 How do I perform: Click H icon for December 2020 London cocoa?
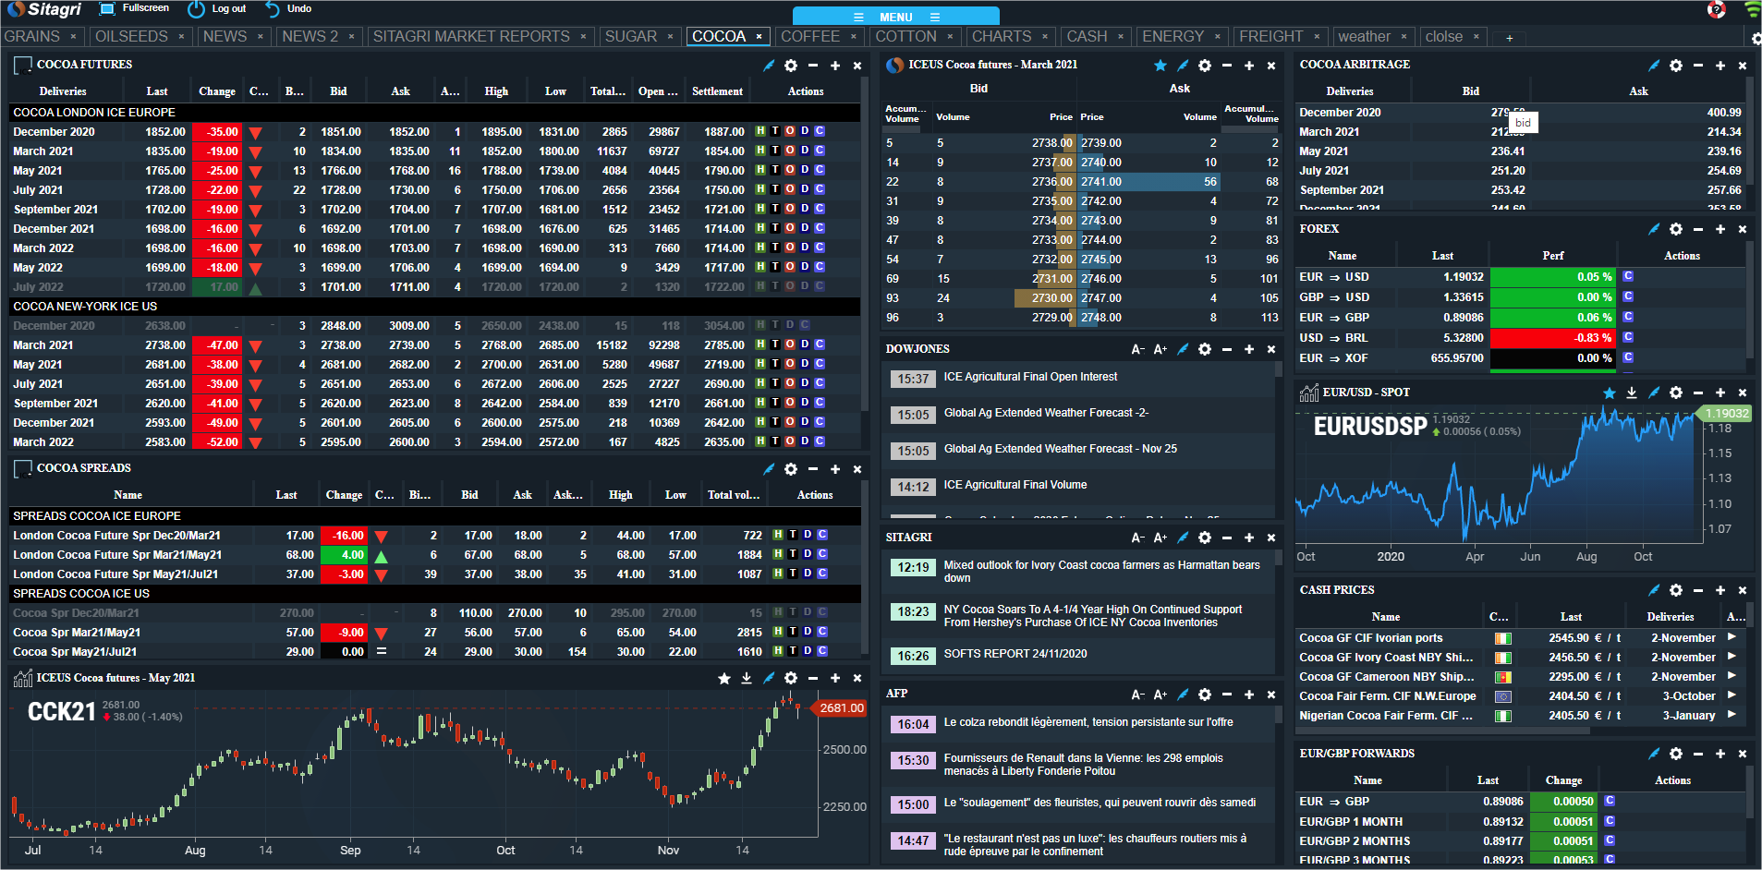pyautogui.click(x=760, y=131)
